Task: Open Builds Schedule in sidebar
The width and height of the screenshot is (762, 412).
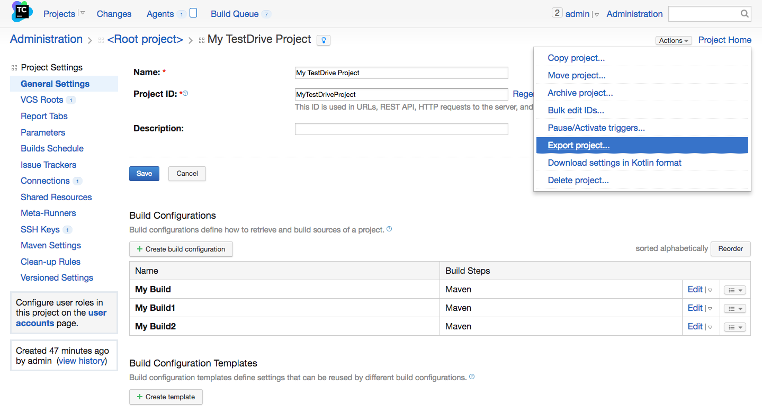Action: click(x=52, y=149)
